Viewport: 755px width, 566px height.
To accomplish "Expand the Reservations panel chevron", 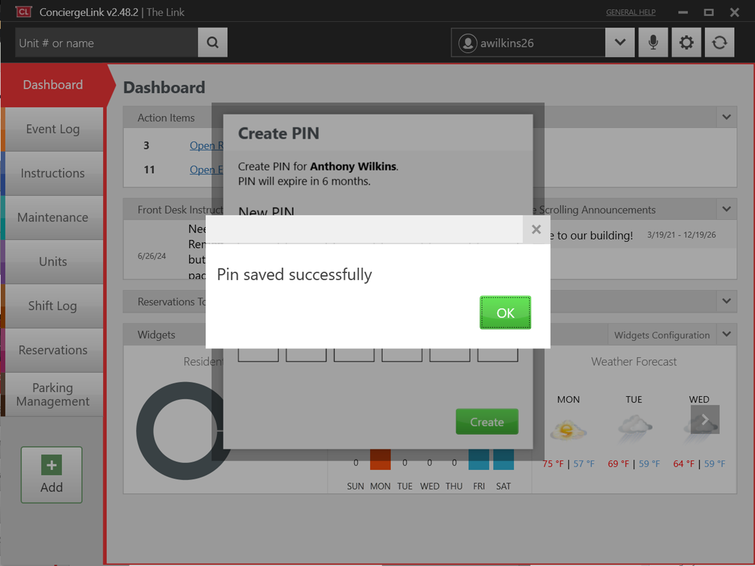I will pyautogui.click(x=726, y=301).
